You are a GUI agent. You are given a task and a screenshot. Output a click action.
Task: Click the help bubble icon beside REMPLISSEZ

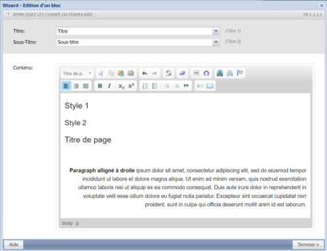tap(8, 15)
